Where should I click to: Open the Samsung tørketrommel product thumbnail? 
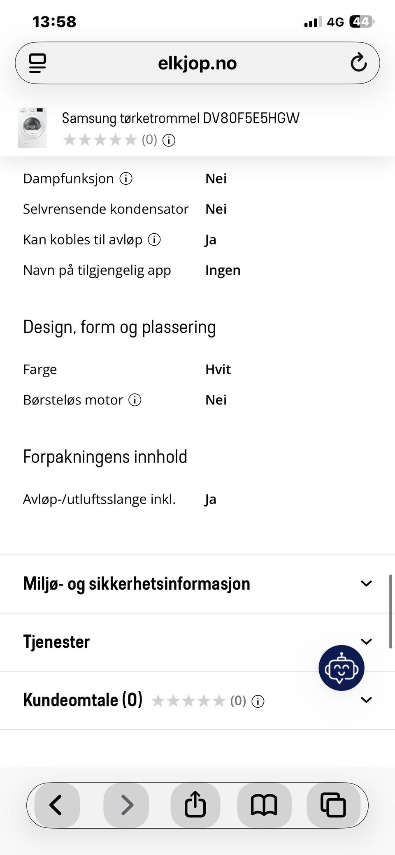(33, 128)
